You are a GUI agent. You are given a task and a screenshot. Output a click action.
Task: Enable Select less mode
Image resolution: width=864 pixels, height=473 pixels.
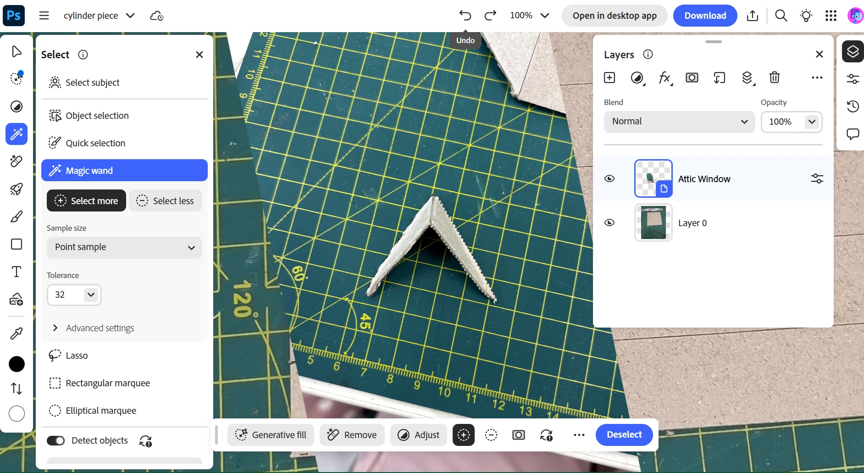click(x=166, y=200)
